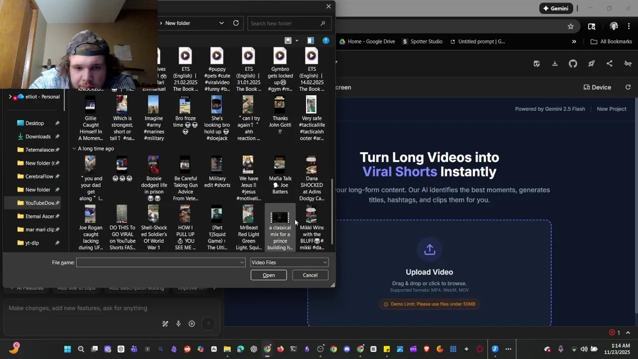This screenshot has width=638, height=359.
Task: Open the volume control in system tray
Action: tap(584, 349)
